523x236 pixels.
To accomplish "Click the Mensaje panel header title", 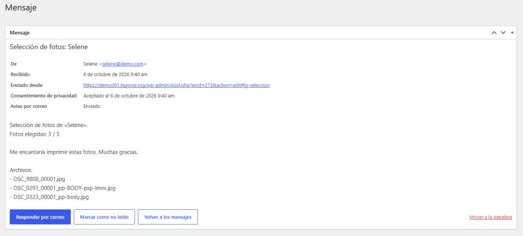I will click(20, 33).
